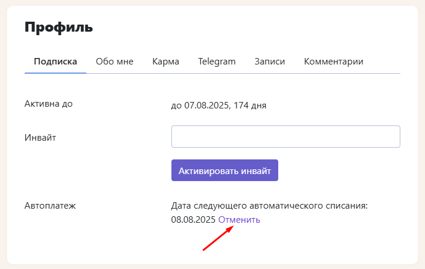Click the 174 дня remaining text
Viewport: 425px width, 269px height.
(x=250, y=105)
